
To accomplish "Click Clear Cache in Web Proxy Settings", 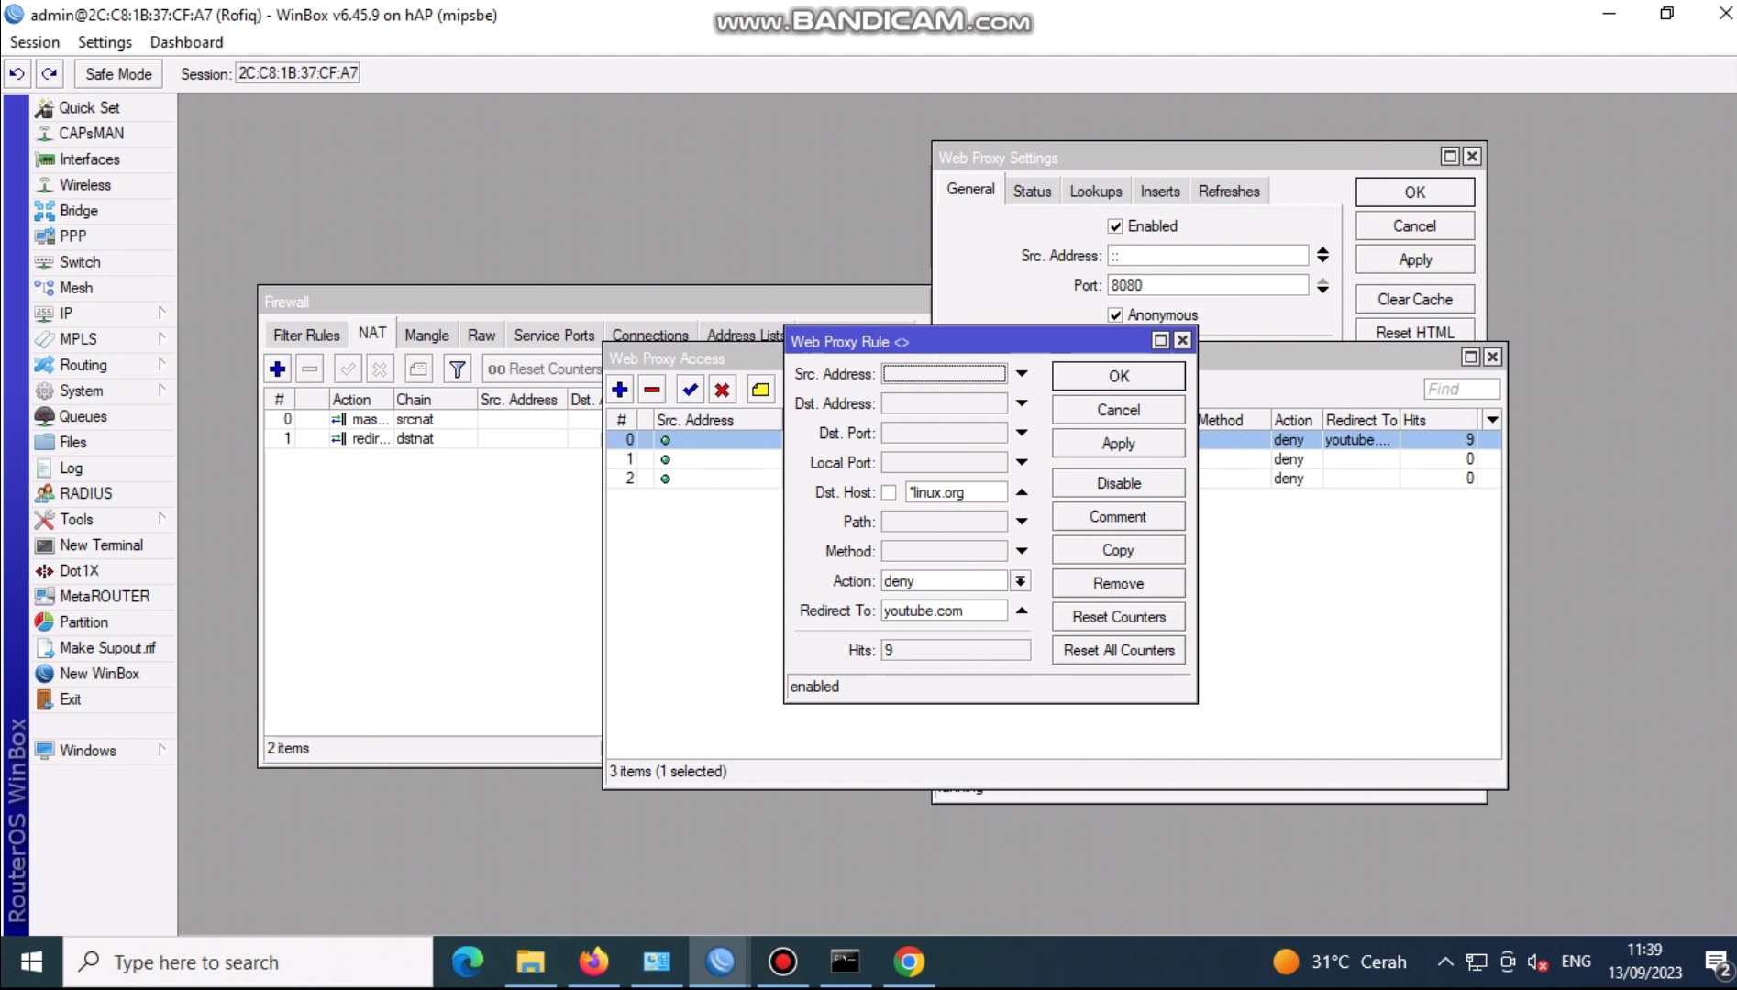I will click(1414, 299).
